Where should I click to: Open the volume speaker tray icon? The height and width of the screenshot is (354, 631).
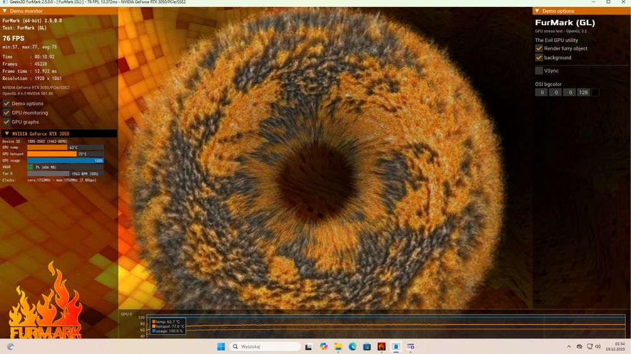[598, 346]
